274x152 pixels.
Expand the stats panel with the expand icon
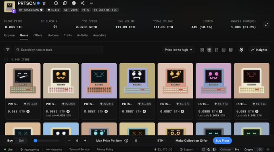266,25
